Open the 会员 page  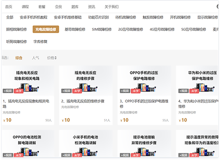point(58,7)
